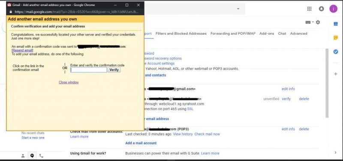Open the Advanced settings tab
This screenshot has height=161, width=343.
(298, 34)
